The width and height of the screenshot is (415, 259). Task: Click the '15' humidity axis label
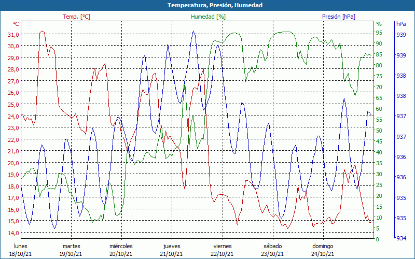(379, 207)
